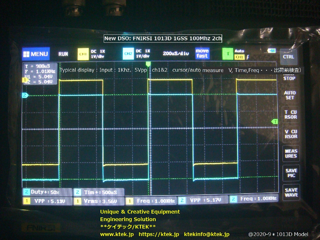
Task: Toggle the RUN/STOP acquisition button
Action: pyautogui.click(x=289, y=77)
